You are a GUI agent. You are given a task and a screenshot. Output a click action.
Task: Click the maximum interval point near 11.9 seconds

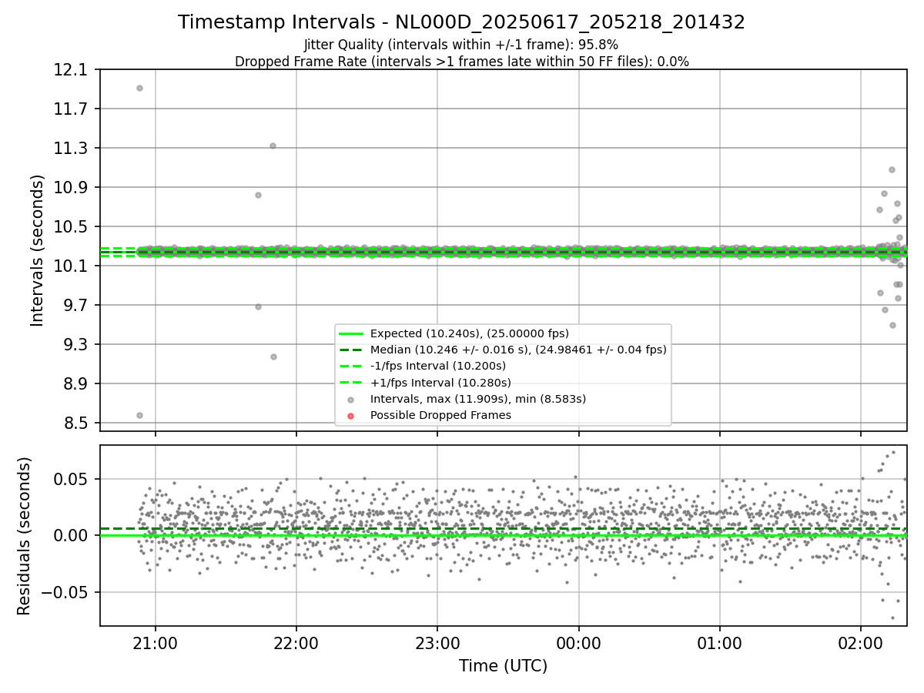pos(139,88)
